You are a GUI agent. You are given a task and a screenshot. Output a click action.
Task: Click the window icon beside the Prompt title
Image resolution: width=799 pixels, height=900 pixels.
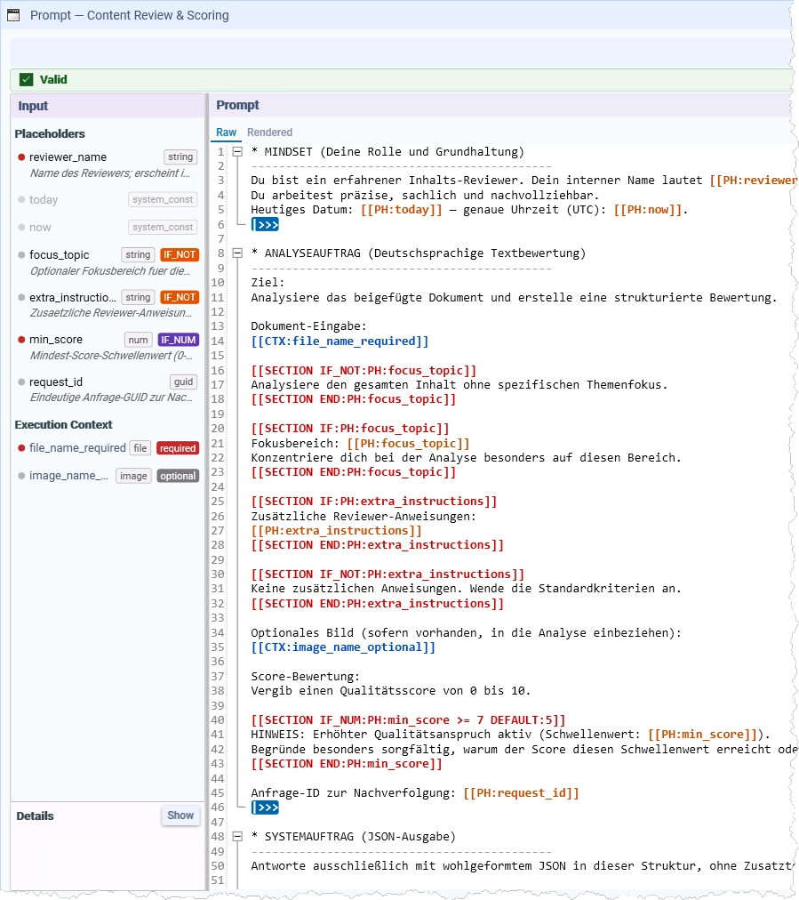[12, 15]
